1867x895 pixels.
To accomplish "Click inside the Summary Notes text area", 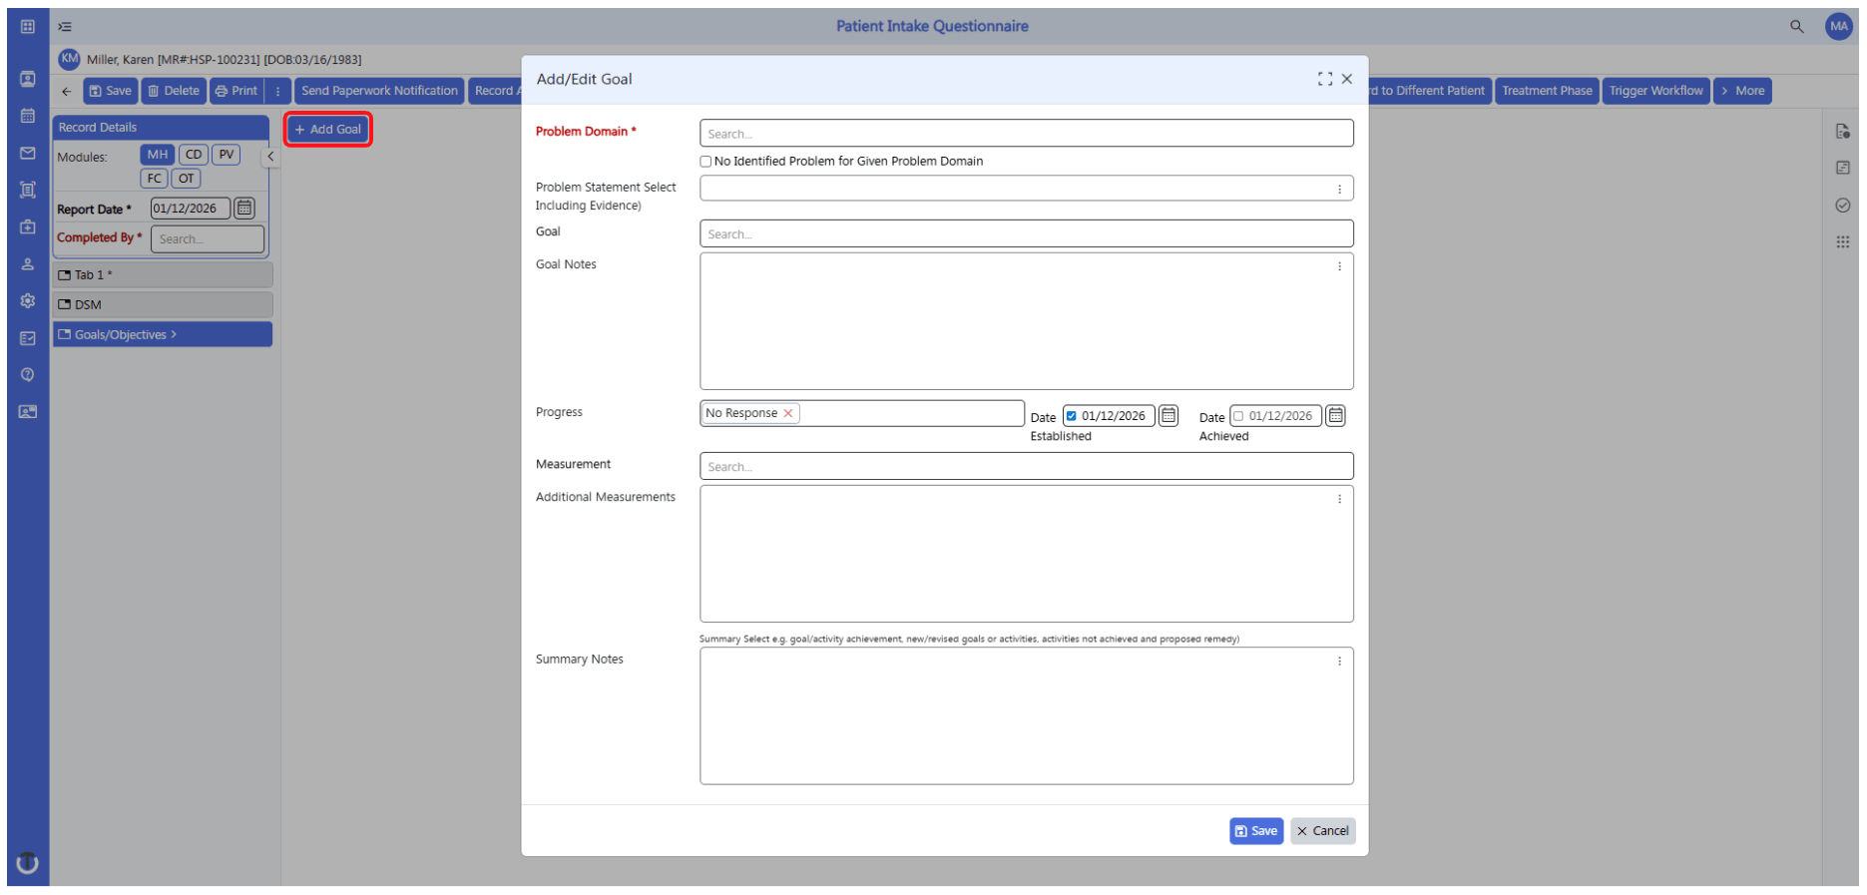I will 1026,716.
